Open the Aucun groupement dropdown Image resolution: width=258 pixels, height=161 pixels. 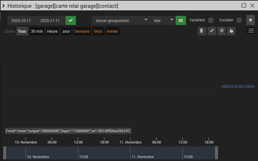pos(121,20)
